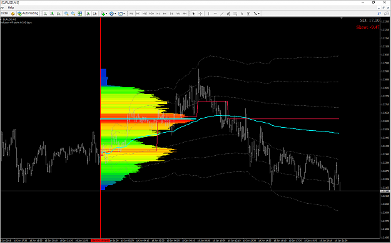Select the M5 timeframe
391x243 pixels.
[138, 14]
